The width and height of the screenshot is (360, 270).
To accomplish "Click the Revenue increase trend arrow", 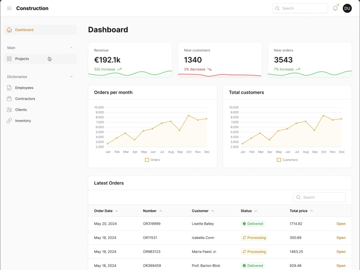I will 120,69.
